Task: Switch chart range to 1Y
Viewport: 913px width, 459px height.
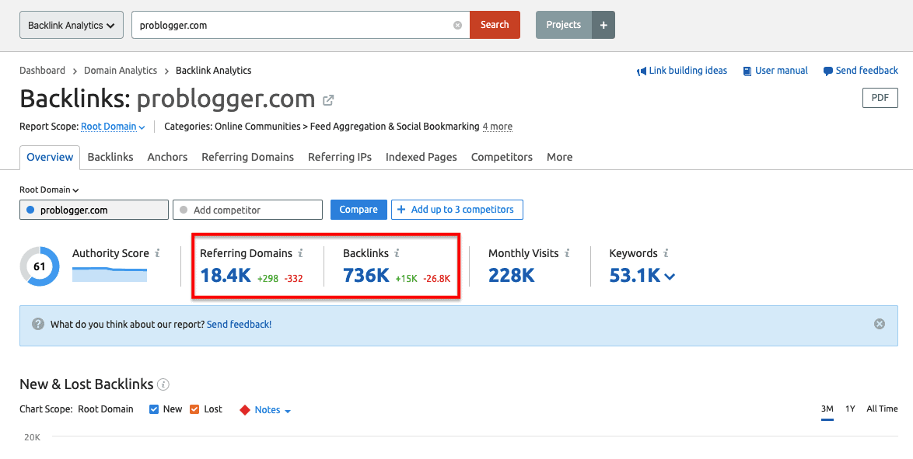Action: click(x=850, y=409)
